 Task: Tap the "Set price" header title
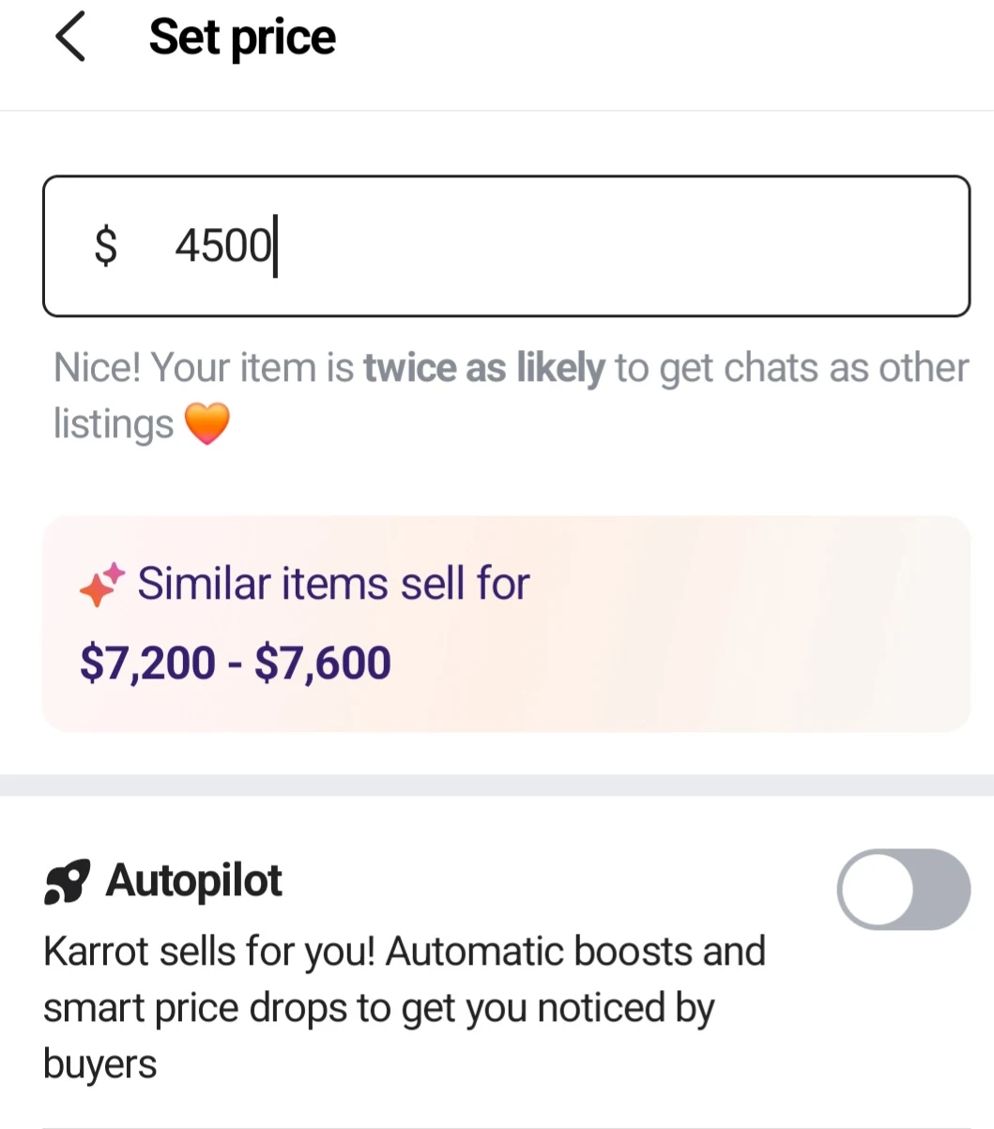pyautogui.click(x=242, y=38)
